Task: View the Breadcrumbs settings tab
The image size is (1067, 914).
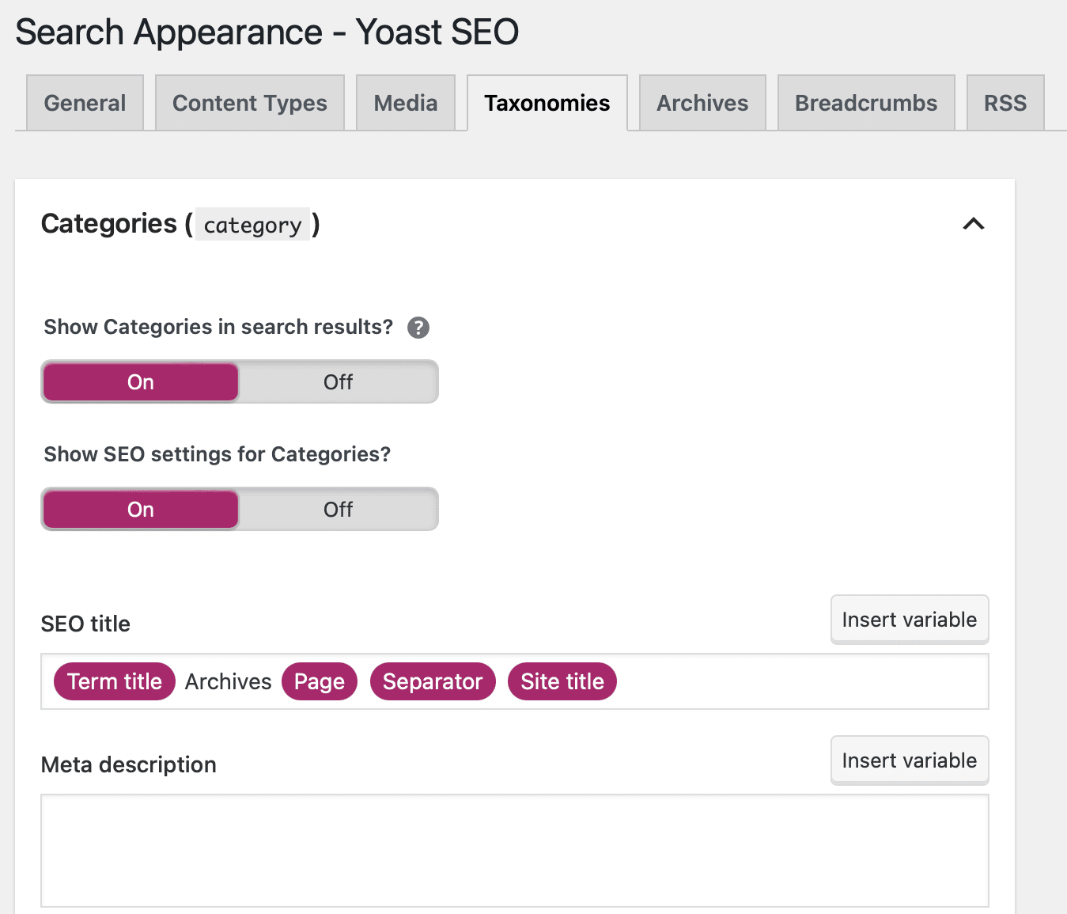Action: click(x=865, y=102)
